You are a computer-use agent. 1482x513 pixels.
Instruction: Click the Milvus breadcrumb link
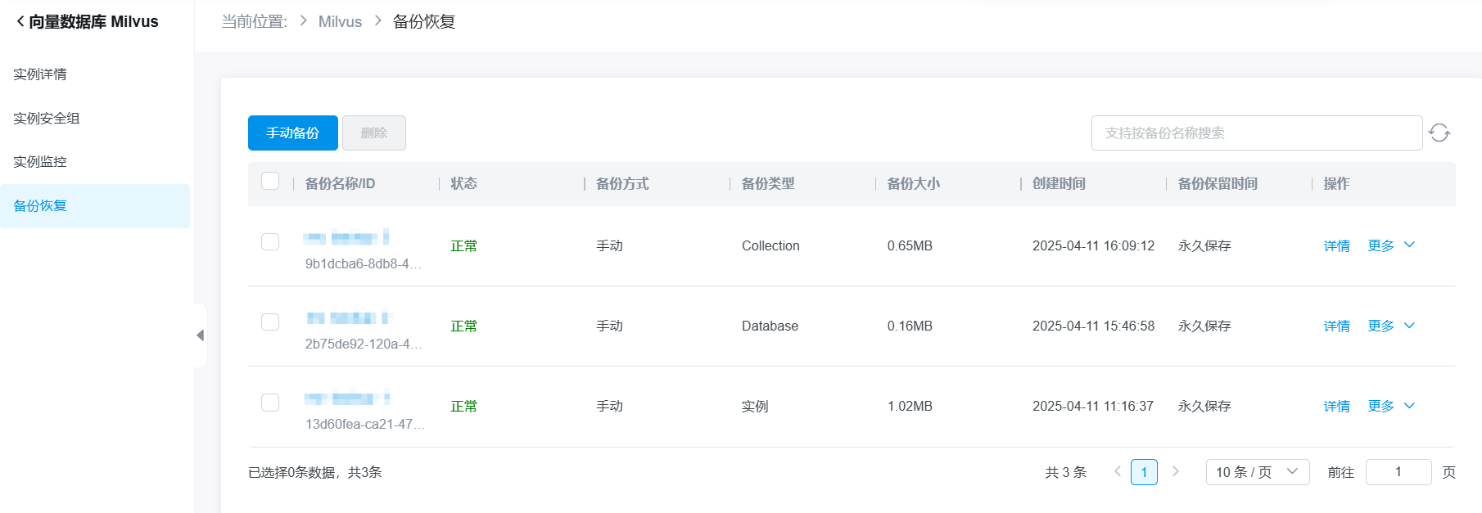point(340,22)
